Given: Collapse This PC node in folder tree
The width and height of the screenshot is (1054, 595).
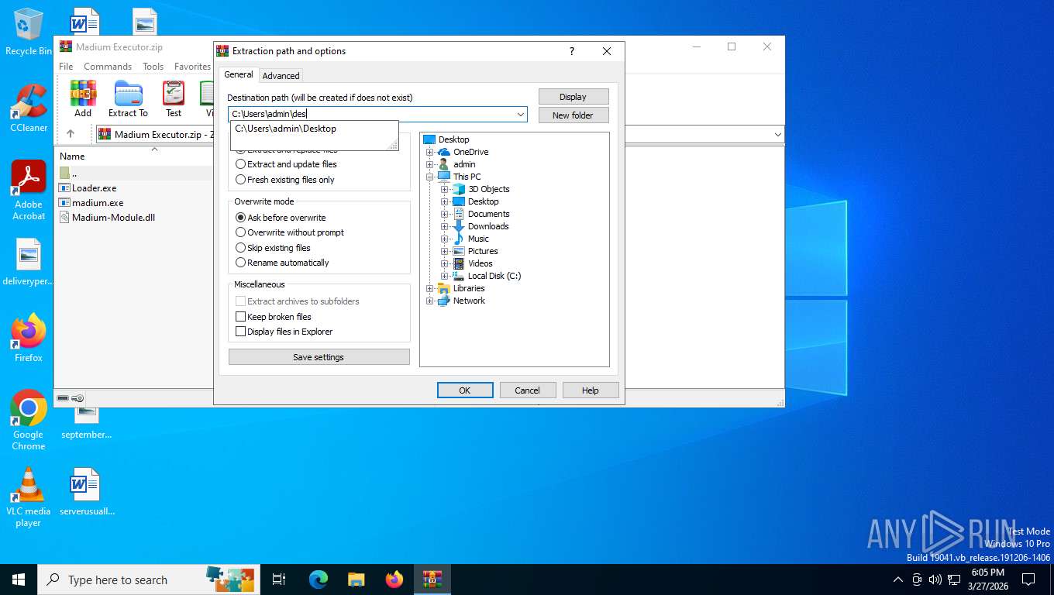Looking at the screenshot, I should pos(429,177).
